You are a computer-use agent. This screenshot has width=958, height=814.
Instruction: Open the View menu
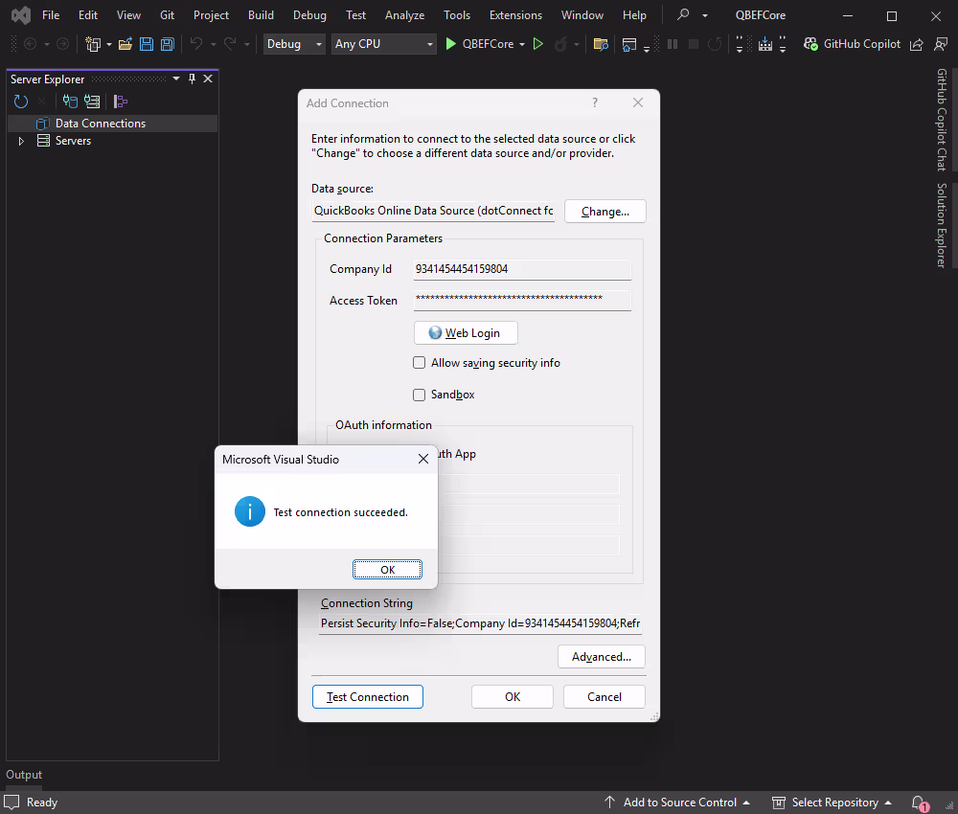pos(128,15)
